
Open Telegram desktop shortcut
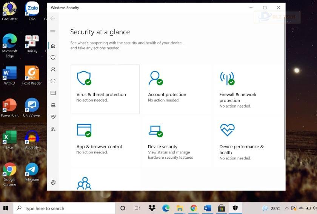point(32,172)
